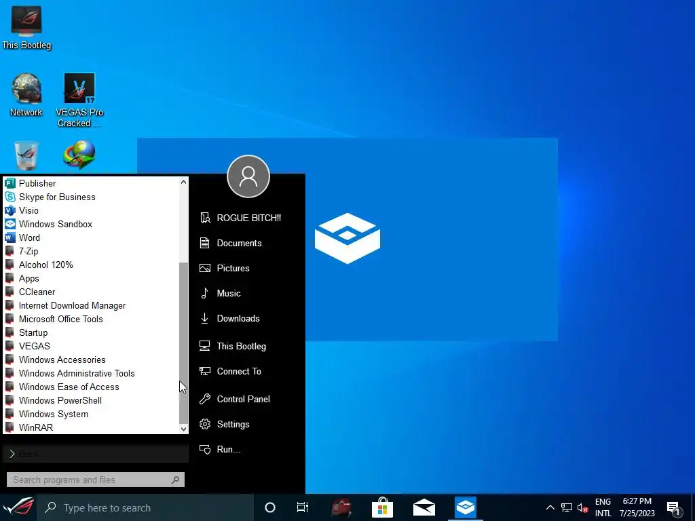695x521 pixels.
Task: Open the Network desktop icon
Action: point(26,95)
